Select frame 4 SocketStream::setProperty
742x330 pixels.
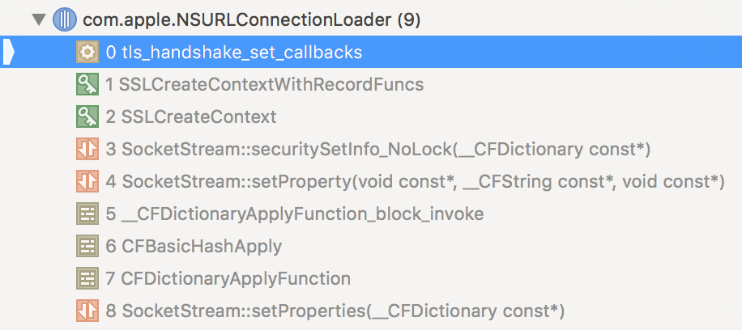pyautogui.click(x=415, y=182)
